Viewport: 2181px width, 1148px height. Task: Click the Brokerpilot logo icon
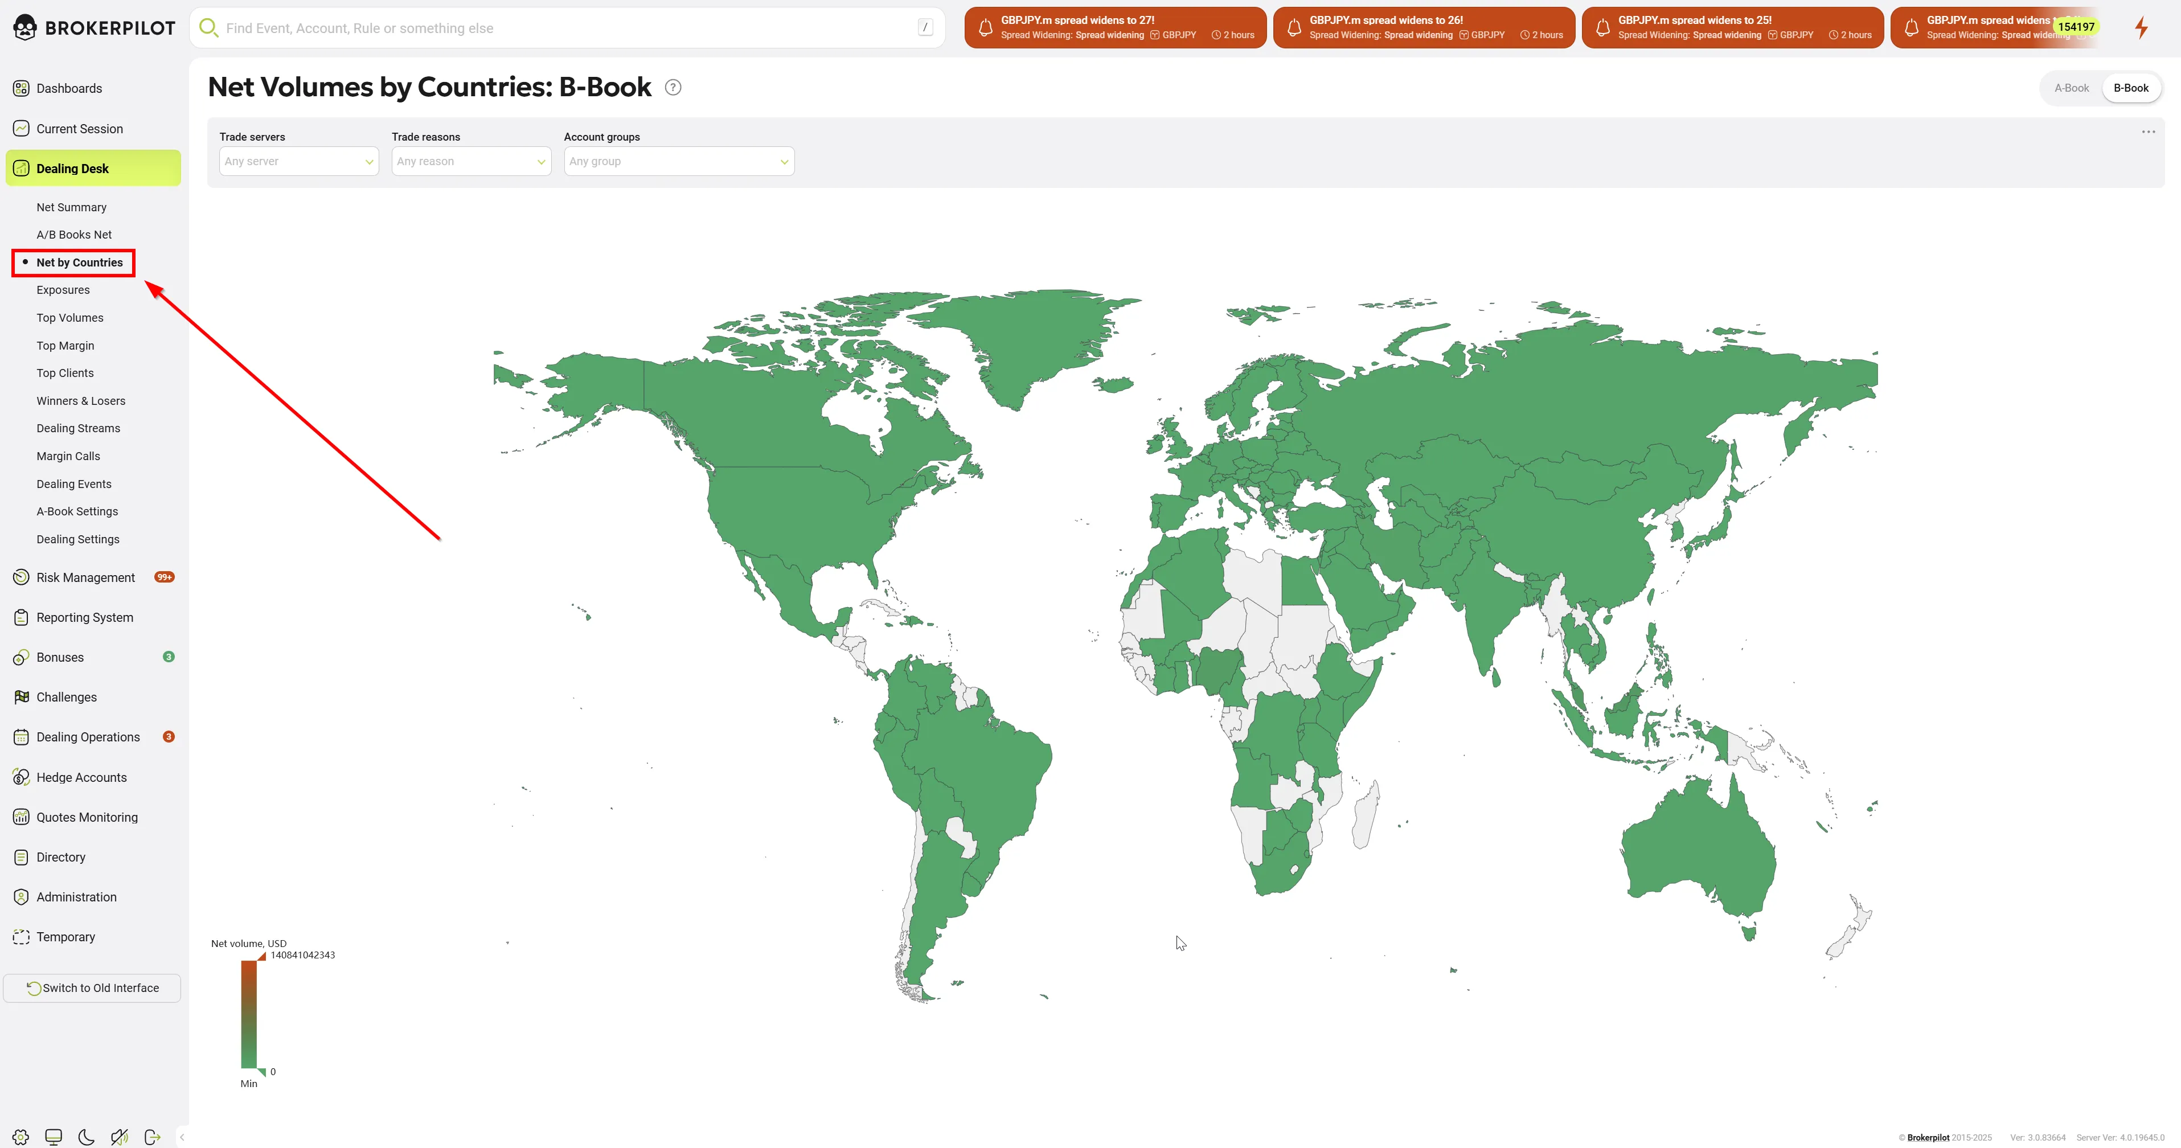click(x=26, y=28)
